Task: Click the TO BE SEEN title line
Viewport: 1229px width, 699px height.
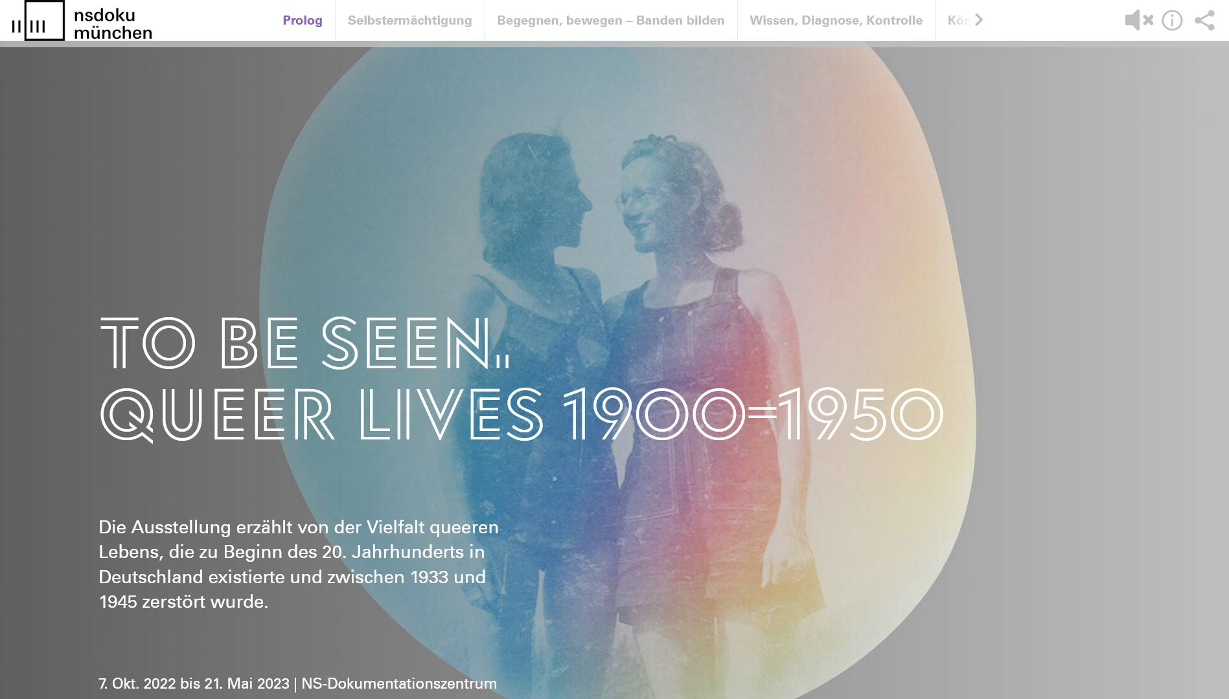Action: [x=305, y=343]
